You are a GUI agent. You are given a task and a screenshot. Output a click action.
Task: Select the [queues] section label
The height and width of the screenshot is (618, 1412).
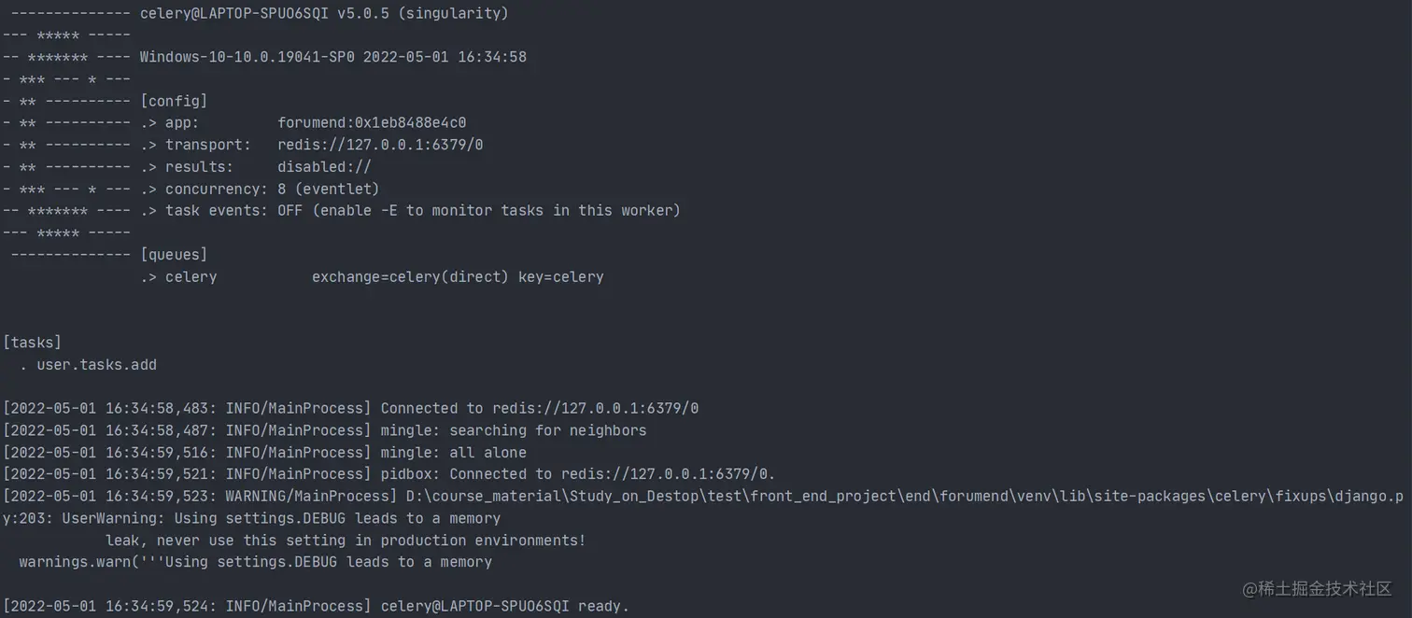pyautogui.click(x=174, y=254)
